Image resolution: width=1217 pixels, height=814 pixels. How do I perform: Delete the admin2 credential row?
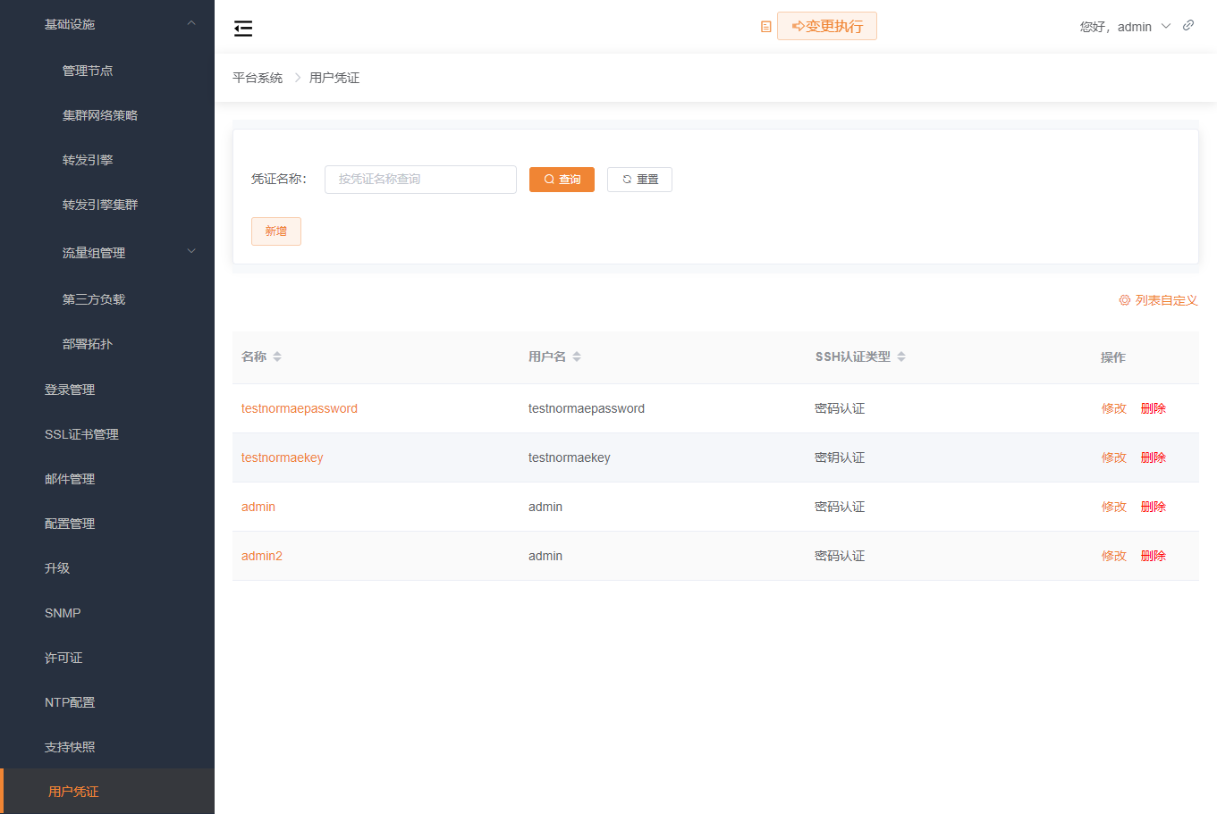(1153, 556)
